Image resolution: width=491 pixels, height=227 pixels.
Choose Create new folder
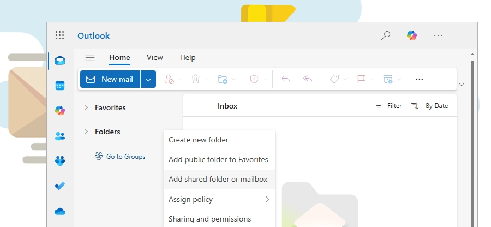point(198,140)
